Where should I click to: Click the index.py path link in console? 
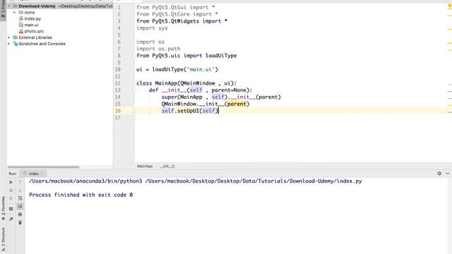point(254,181)
